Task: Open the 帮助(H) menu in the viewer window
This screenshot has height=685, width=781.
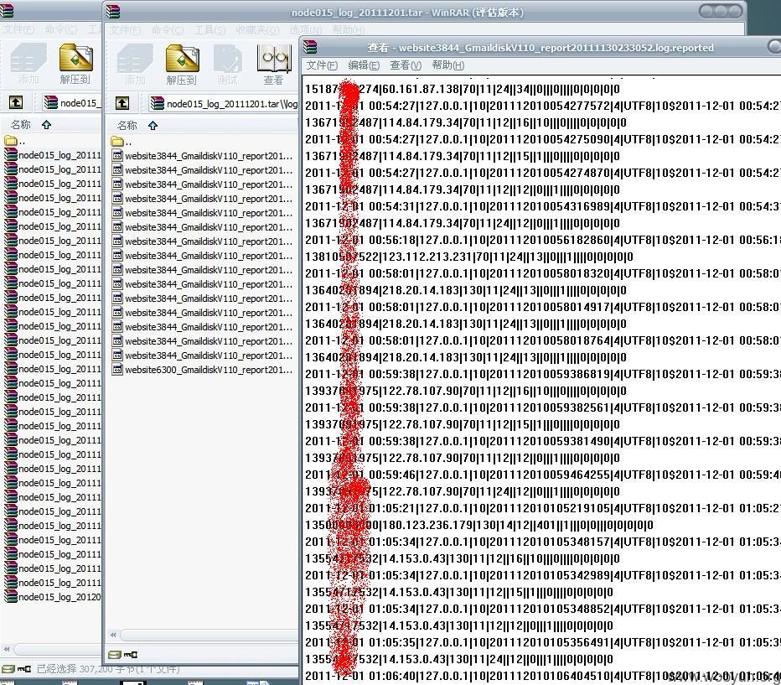Action: pyautogui.click(x=448, y=65)
